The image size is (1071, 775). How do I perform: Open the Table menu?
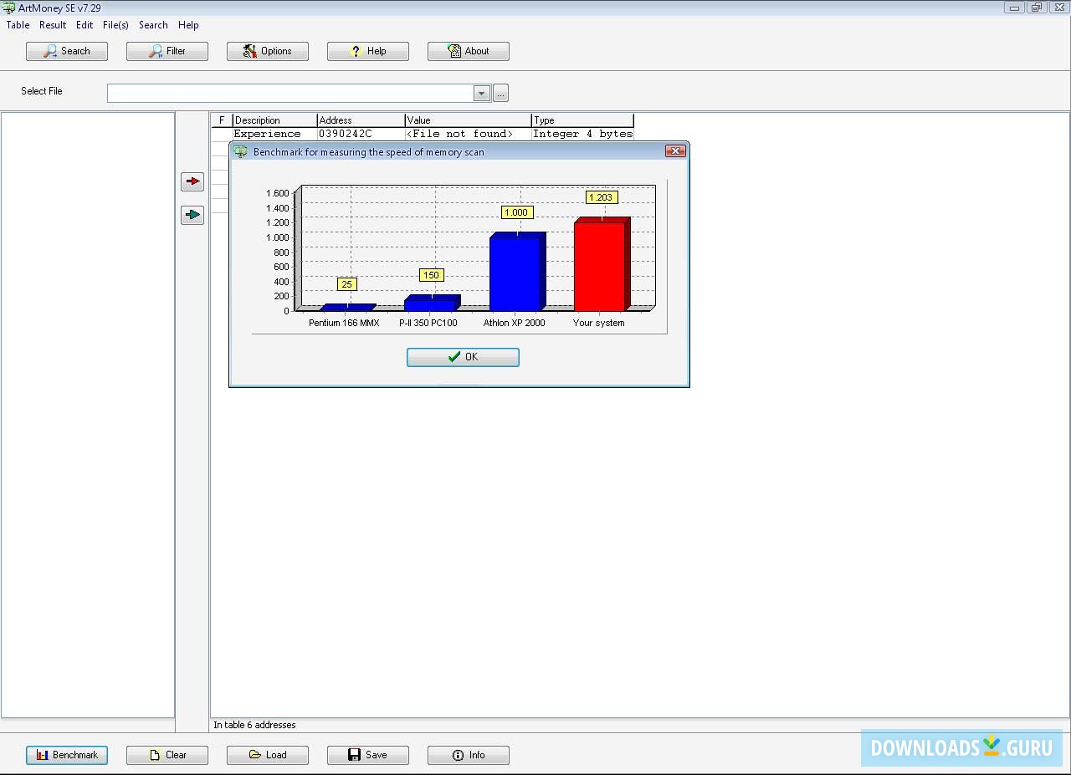click(18, 25)
